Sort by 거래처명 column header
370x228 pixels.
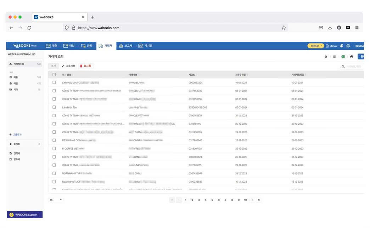click(134, 75)
